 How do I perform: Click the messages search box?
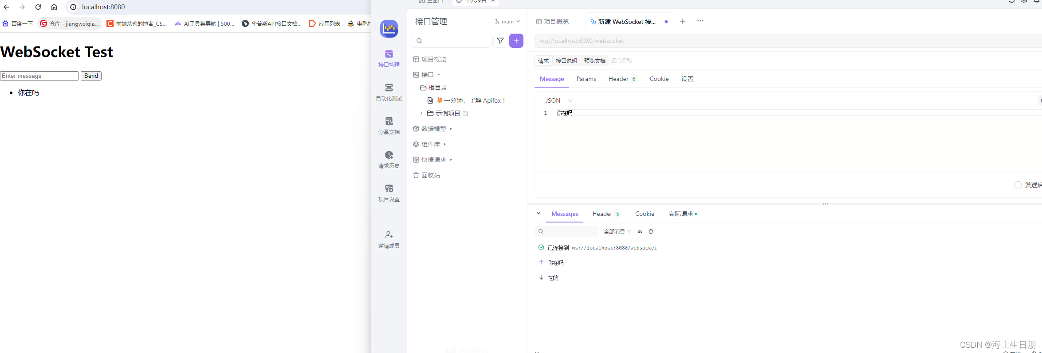(x=567, y=231)
